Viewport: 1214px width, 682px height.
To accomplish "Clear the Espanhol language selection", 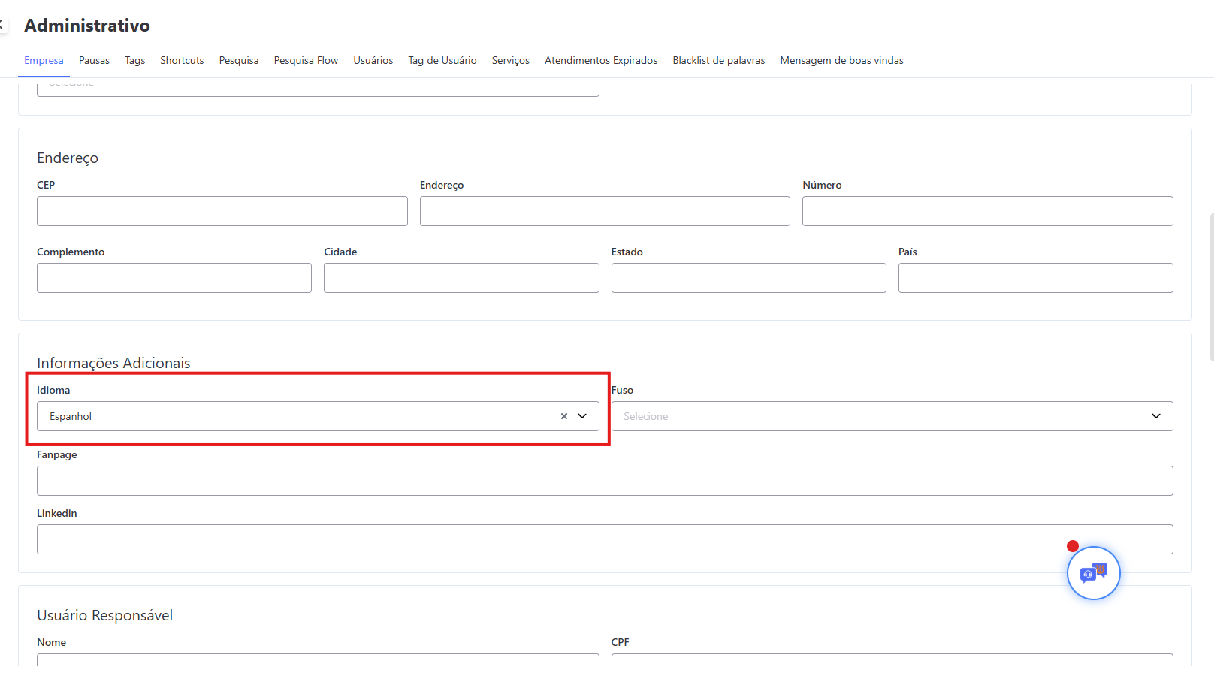I will 563,416.
